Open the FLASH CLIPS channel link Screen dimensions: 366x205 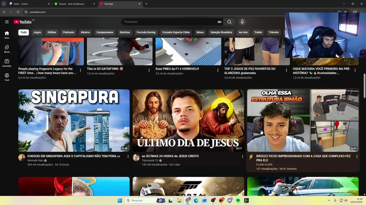[x=264, y=165]
